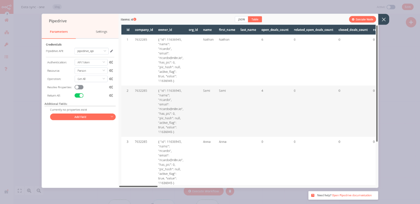Open gear options for Return All
The width and height of the screenshot is (420, 204).
(111, 95)
